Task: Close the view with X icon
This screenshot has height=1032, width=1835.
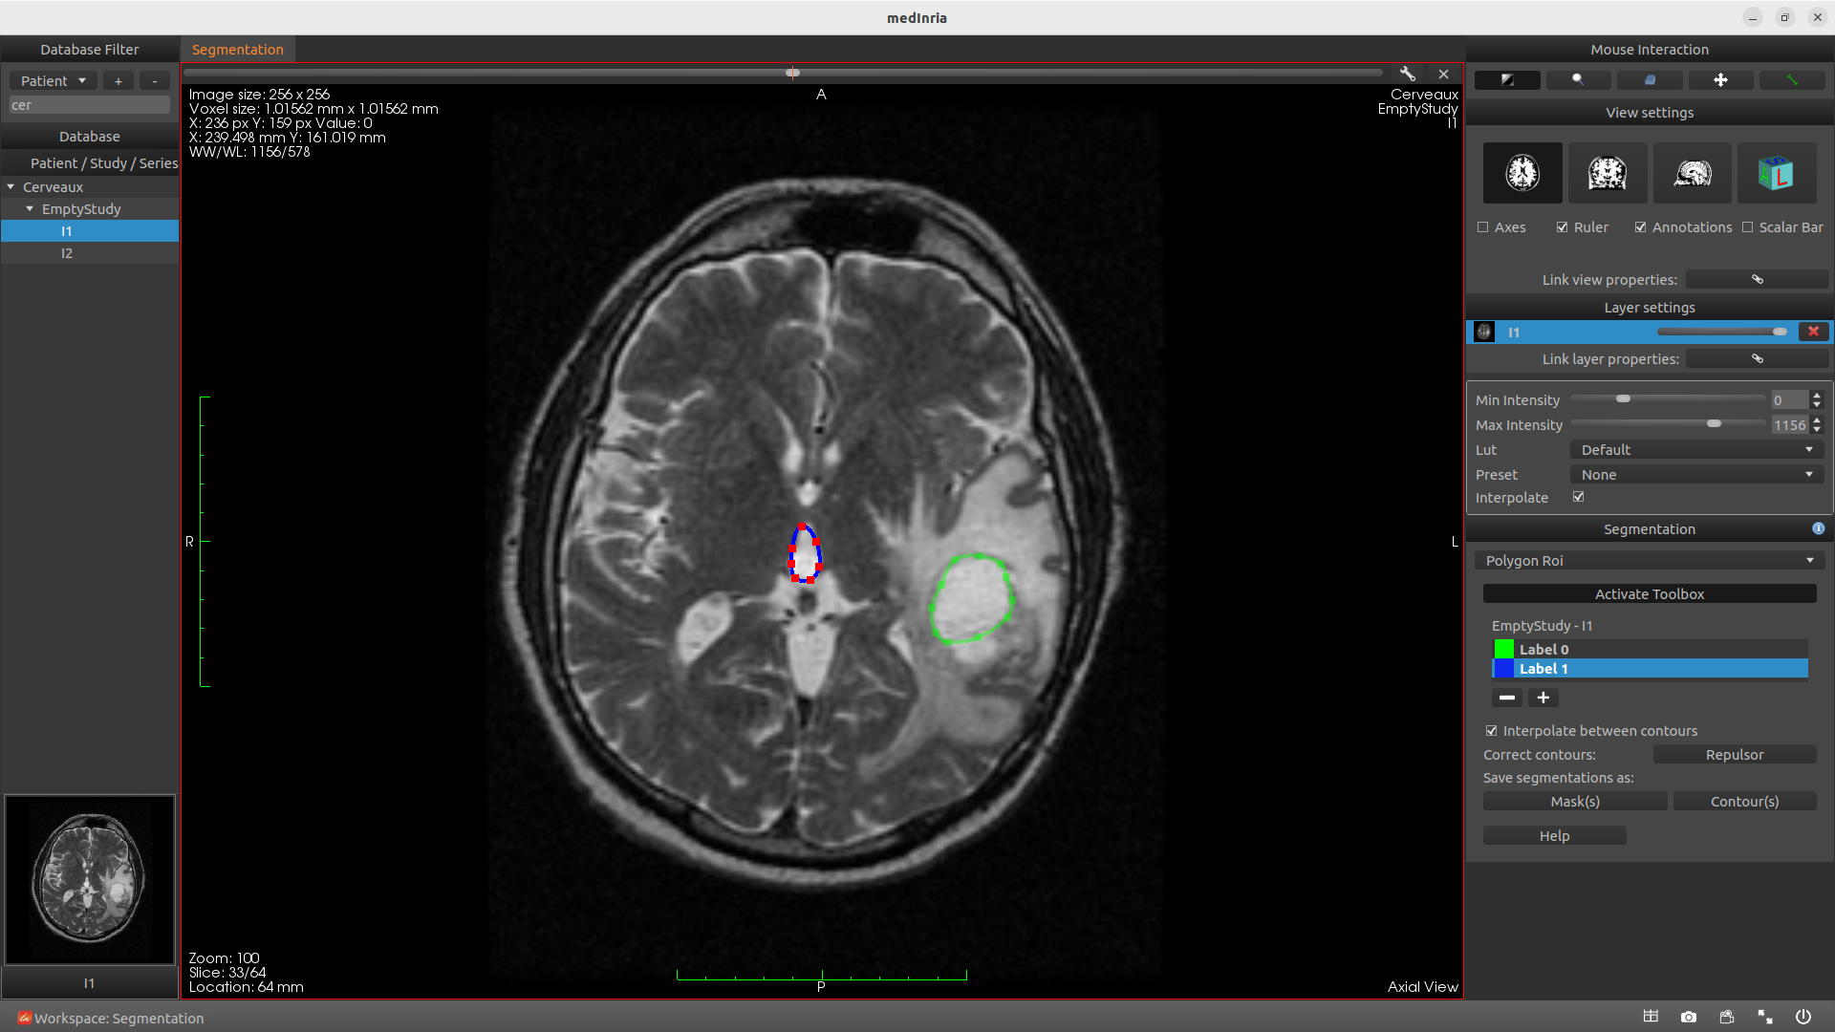Action: click(x=1443, y=74)
